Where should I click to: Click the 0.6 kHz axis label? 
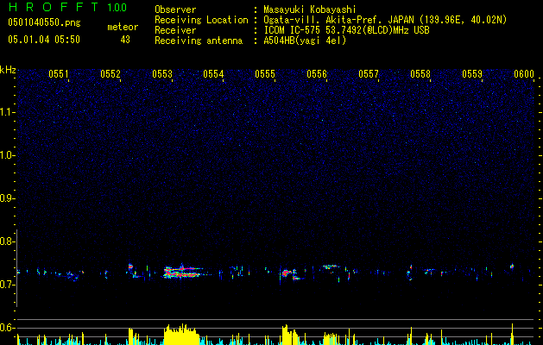point(7,328)
